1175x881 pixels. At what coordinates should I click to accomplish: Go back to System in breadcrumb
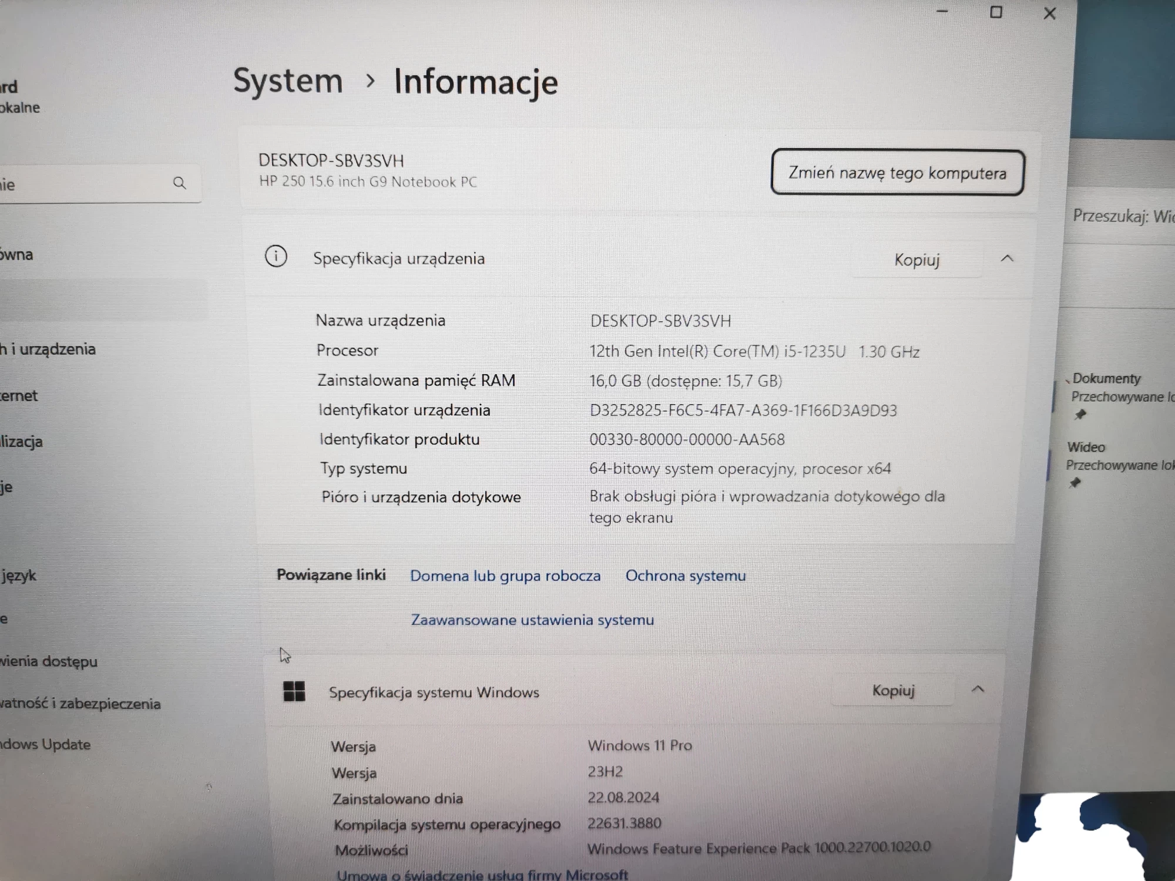pyautogui.click(x=288, y=80)
